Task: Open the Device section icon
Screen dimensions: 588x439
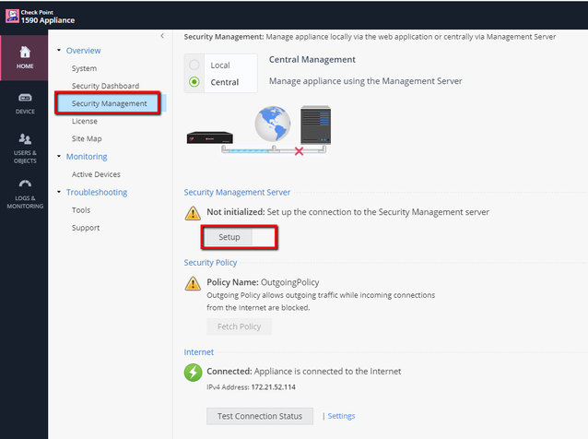Action: point(25,98)
